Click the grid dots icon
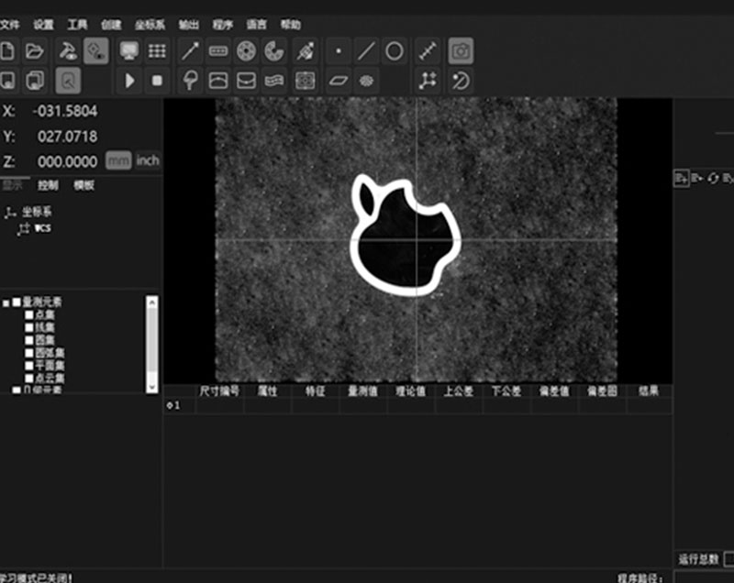Image resolution: width=734 pixels, height=583 pixels. [157, 51]
